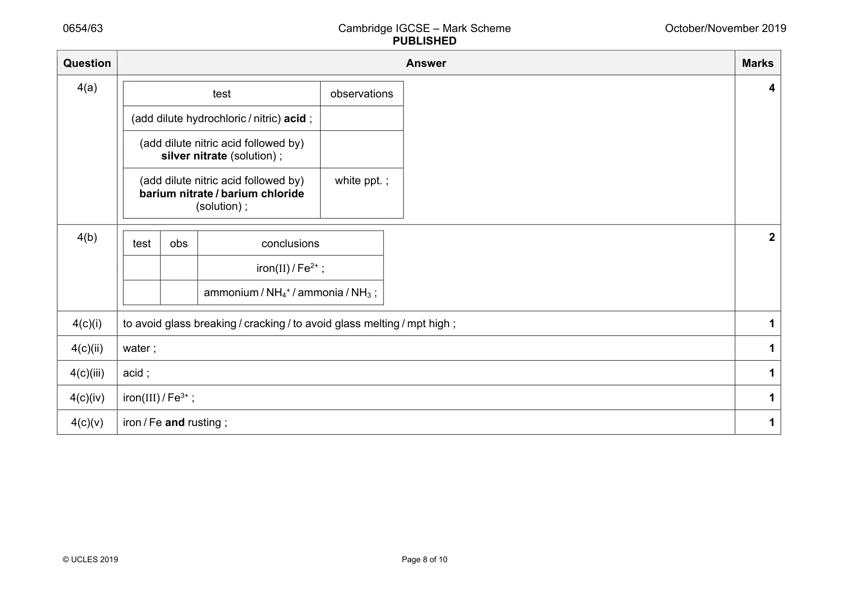Select question number 4(b)

[x=87, y=237]
